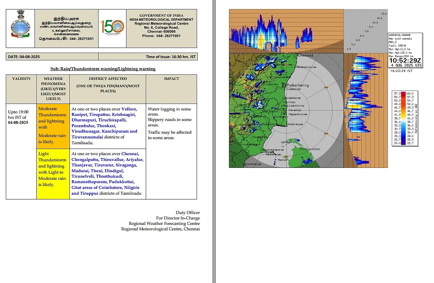Click the 'Vedaranyam' label on the radar map
This screenshot has height=283, width=434.
click(295, 124)
